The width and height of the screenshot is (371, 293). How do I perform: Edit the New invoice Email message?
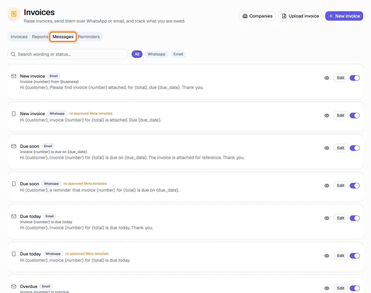[341, 78]
